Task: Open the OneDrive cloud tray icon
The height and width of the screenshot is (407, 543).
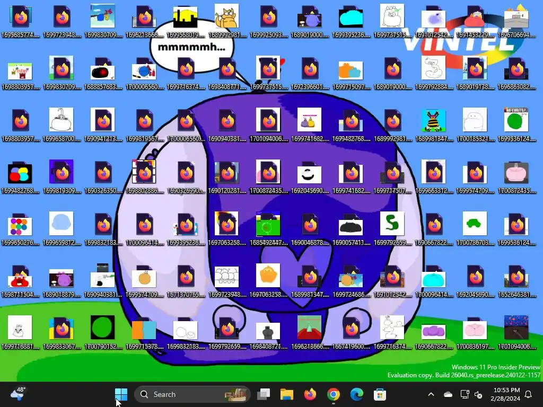Action: click(448, 394)
